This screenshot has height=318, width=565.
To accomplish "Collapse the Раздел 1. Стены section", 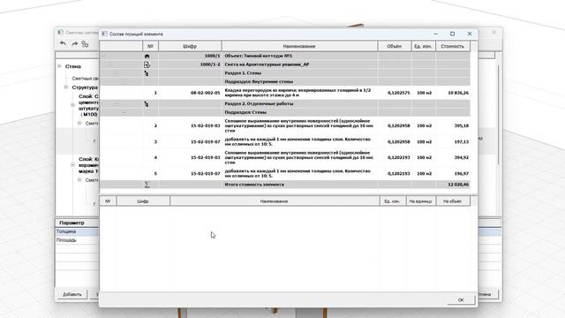I will (x=117, y=73).
